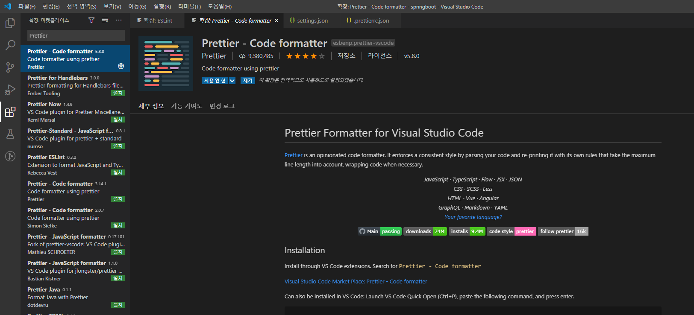Click the Main passing build badge
This screenshot has width=694, height=315.
tap(379, 231)
